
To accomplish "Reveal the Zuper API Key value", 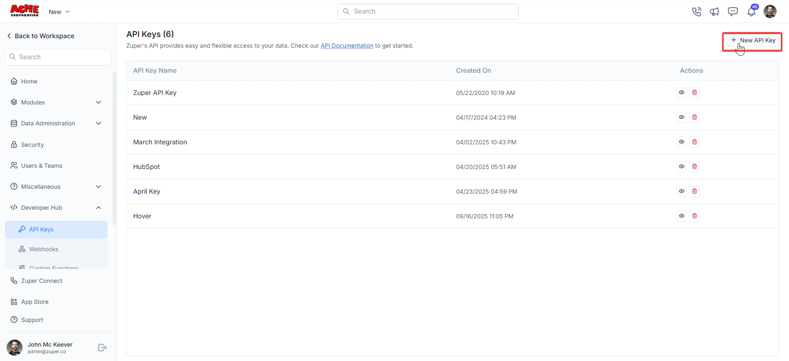I will 682,93.
